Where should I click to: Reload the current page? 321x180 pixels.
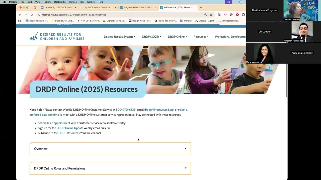pos(32,15)
